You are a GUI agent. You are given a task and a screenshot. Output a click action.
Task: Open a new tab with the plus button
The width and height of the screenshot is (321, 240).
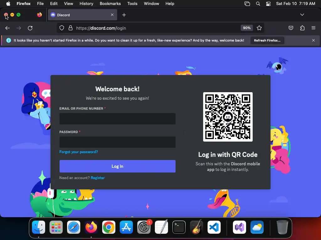click(x=124, y=15)
